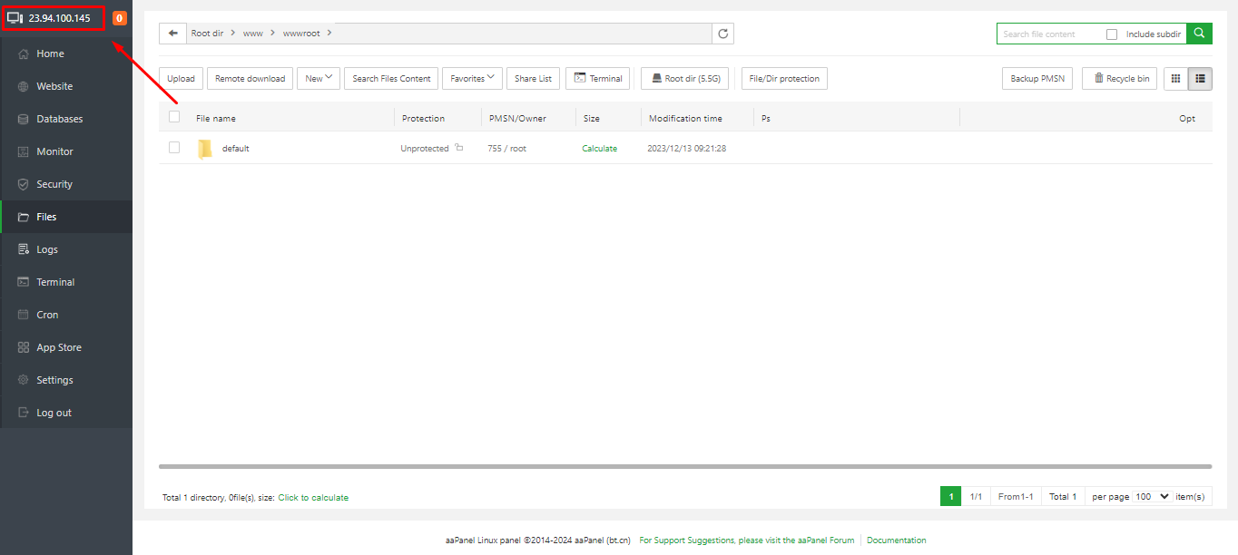Click the Databases sidebar icon
Viewport: 1238px width, 555px height.
[x=24, y=119]
